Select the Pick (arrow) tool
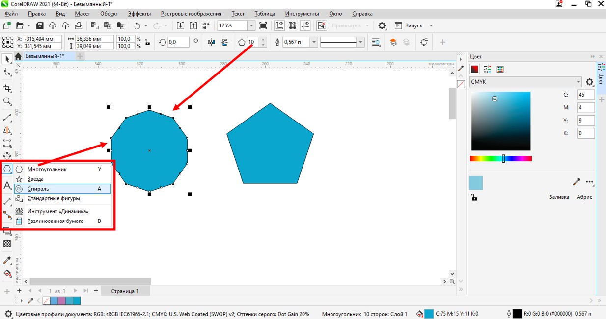606x319 pixels. pyautogui.click(x=7, y=59)
